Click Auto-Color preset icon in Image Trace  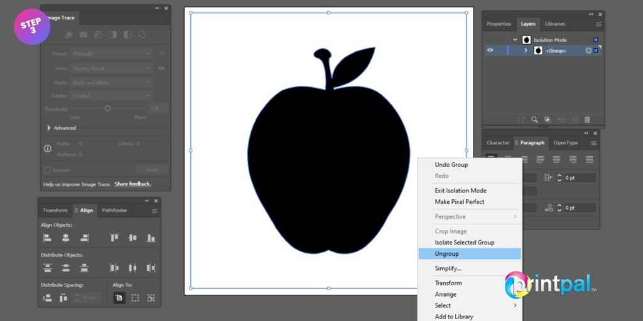(68, 35)
